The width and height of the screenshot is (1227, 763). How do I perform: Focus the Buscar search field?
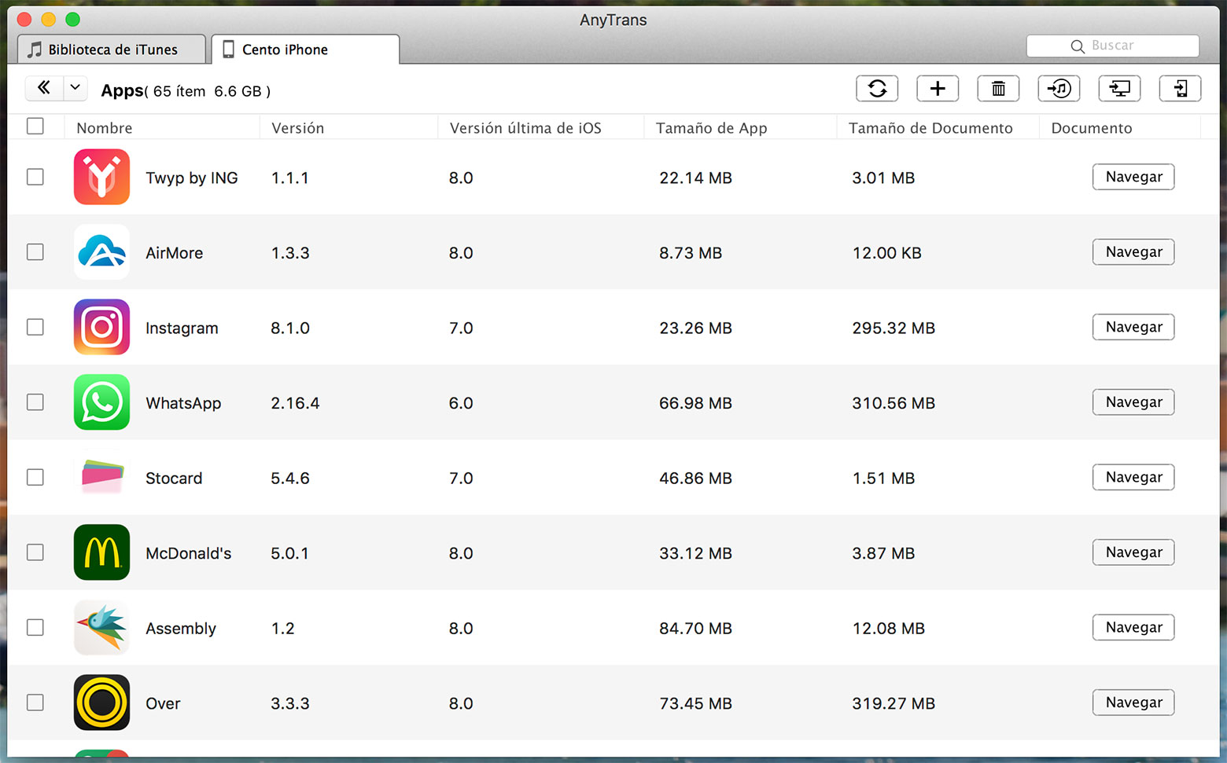[x=1112, y=46]
